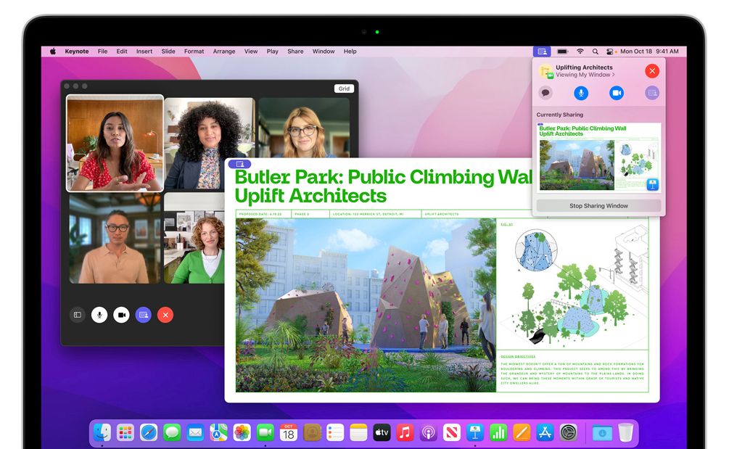Mute the mic in the sharing panel
The height and width of the screenshot is (449, 729).
click(581, 93)
